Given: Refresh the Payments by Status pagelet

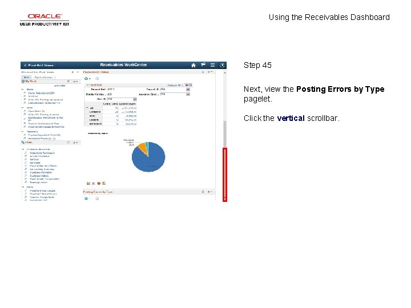Looking at the screenshot, I should coord(203,72).
